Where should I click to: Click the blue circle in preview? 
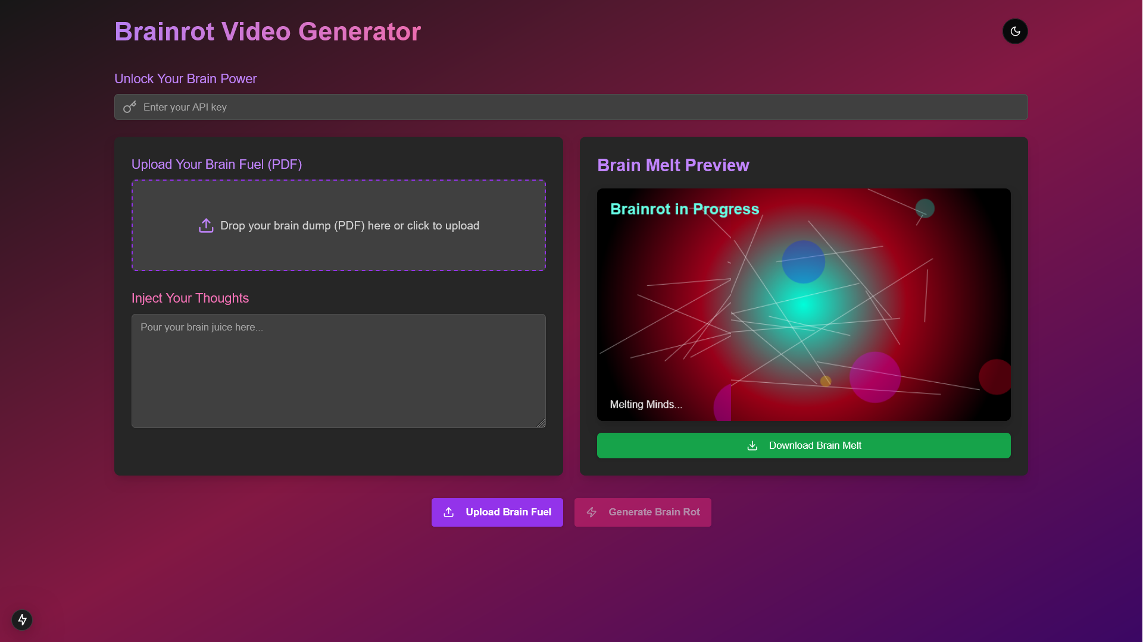[x=803, y=262]
